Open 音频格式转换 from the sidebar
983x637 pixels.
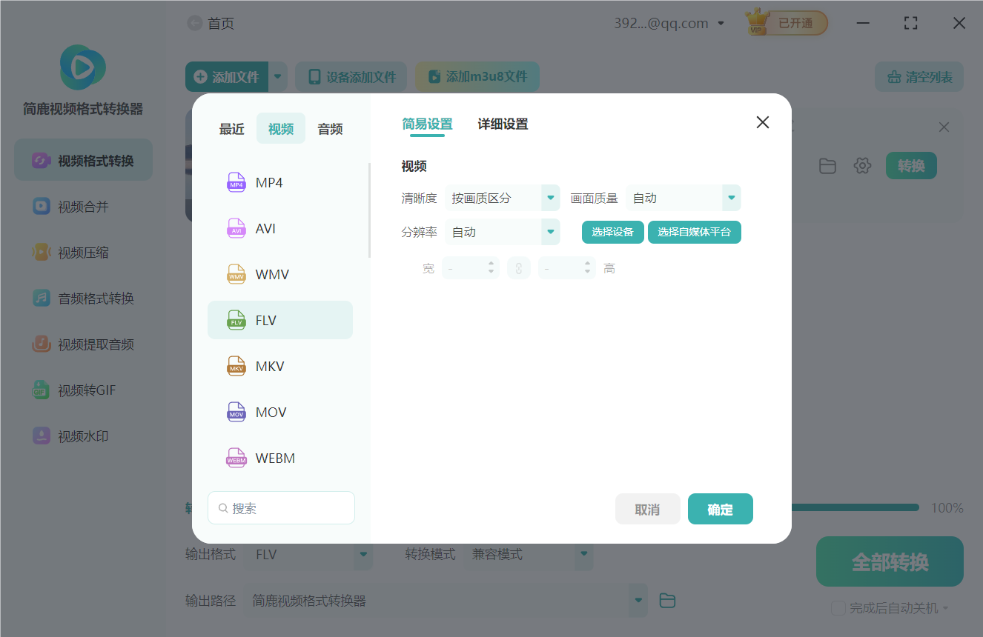tap(82, 298)
